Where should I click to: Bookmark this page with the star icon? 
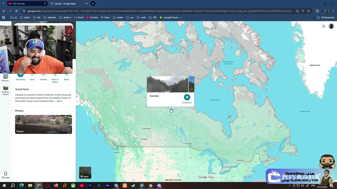(x=309, y=11)
